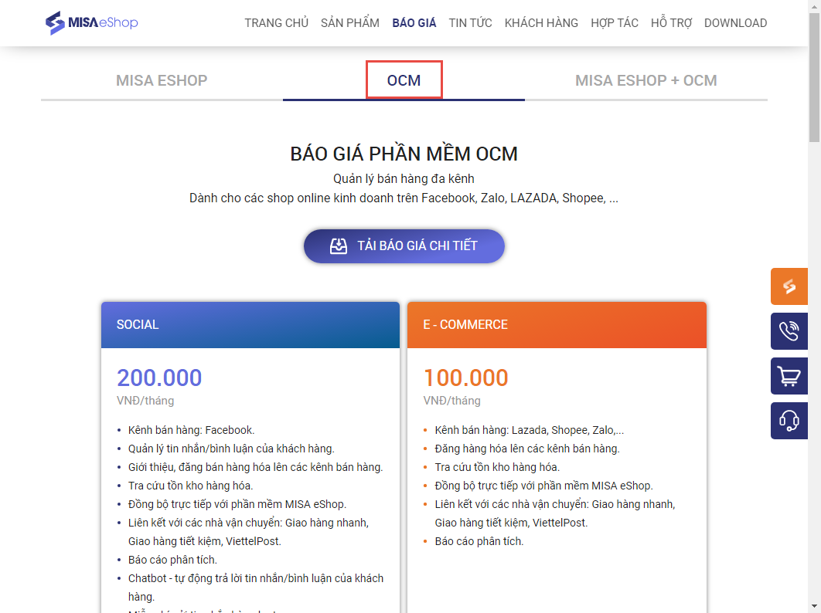This screenshot has width=821, height=613.
Task: Click the phone call floating icon
Action: click(789, 331)
